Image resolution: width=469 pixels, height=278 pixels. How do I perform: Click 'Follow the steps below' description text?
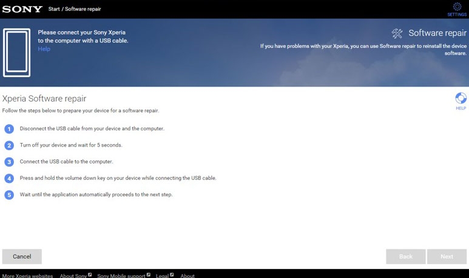pos(81,110)
